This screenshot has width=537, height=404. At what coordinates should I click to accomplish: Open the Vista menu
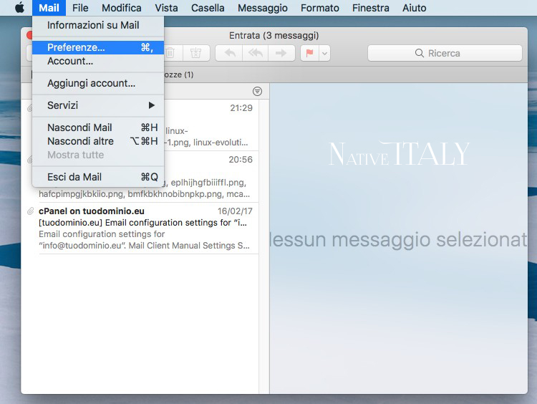166,8
